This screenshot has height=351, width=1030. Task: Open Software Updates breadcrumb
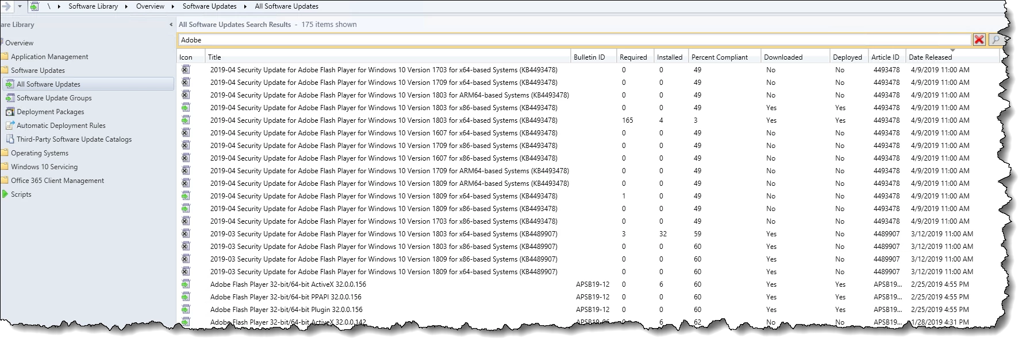tap(209, 6)
